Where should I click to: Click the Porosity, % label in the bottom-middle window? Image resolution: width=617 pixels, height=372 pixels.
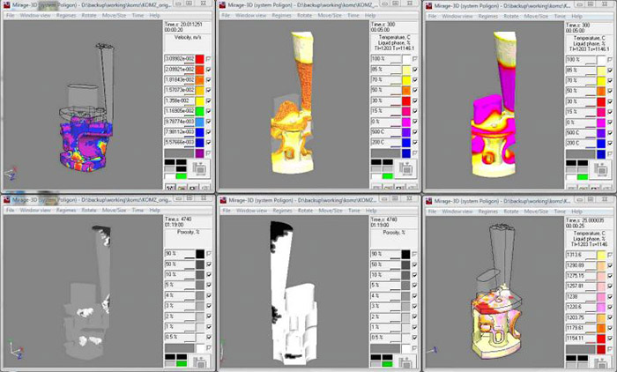point(391,234)
